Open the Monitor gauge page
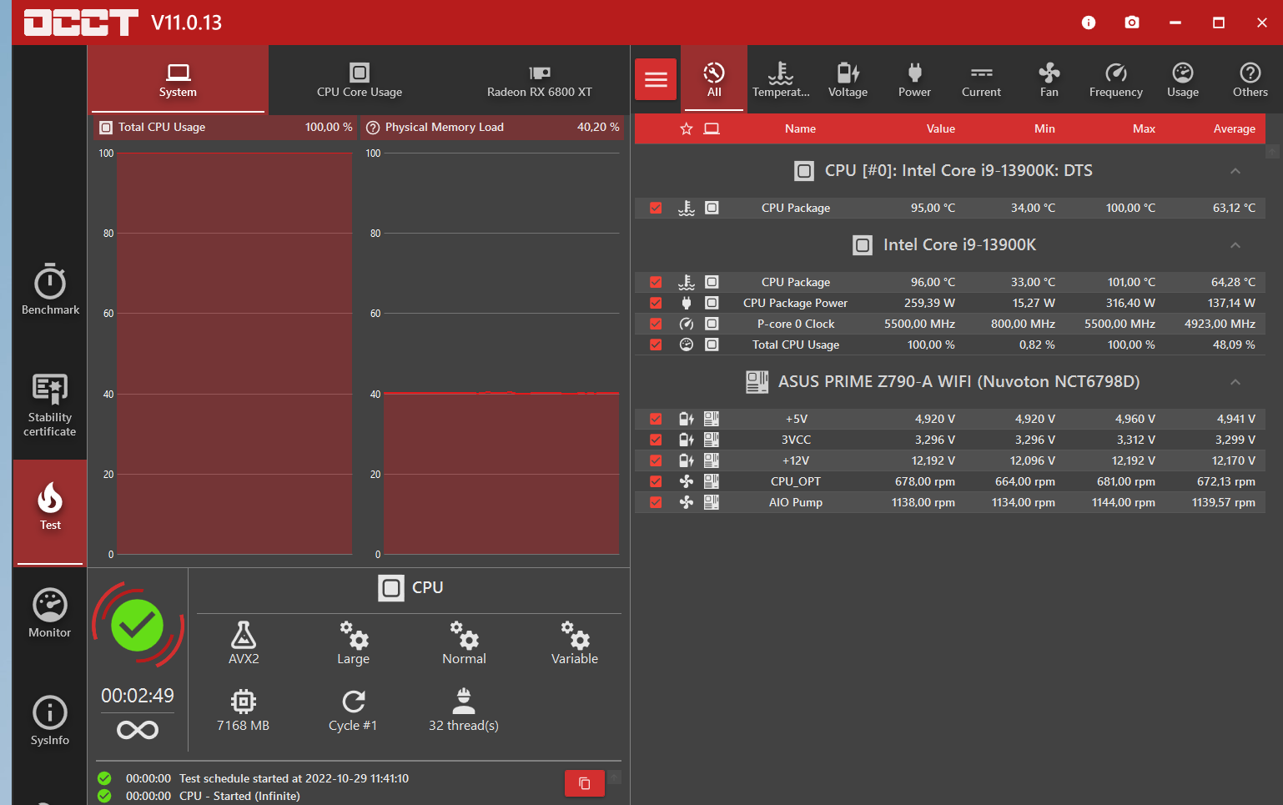Image resolution: width=1283 pixels, height=805 pixels. coord(50,613)
